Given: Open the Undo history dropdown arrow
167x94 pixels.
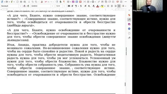Looking at the screenshot, I should (49, 2).
